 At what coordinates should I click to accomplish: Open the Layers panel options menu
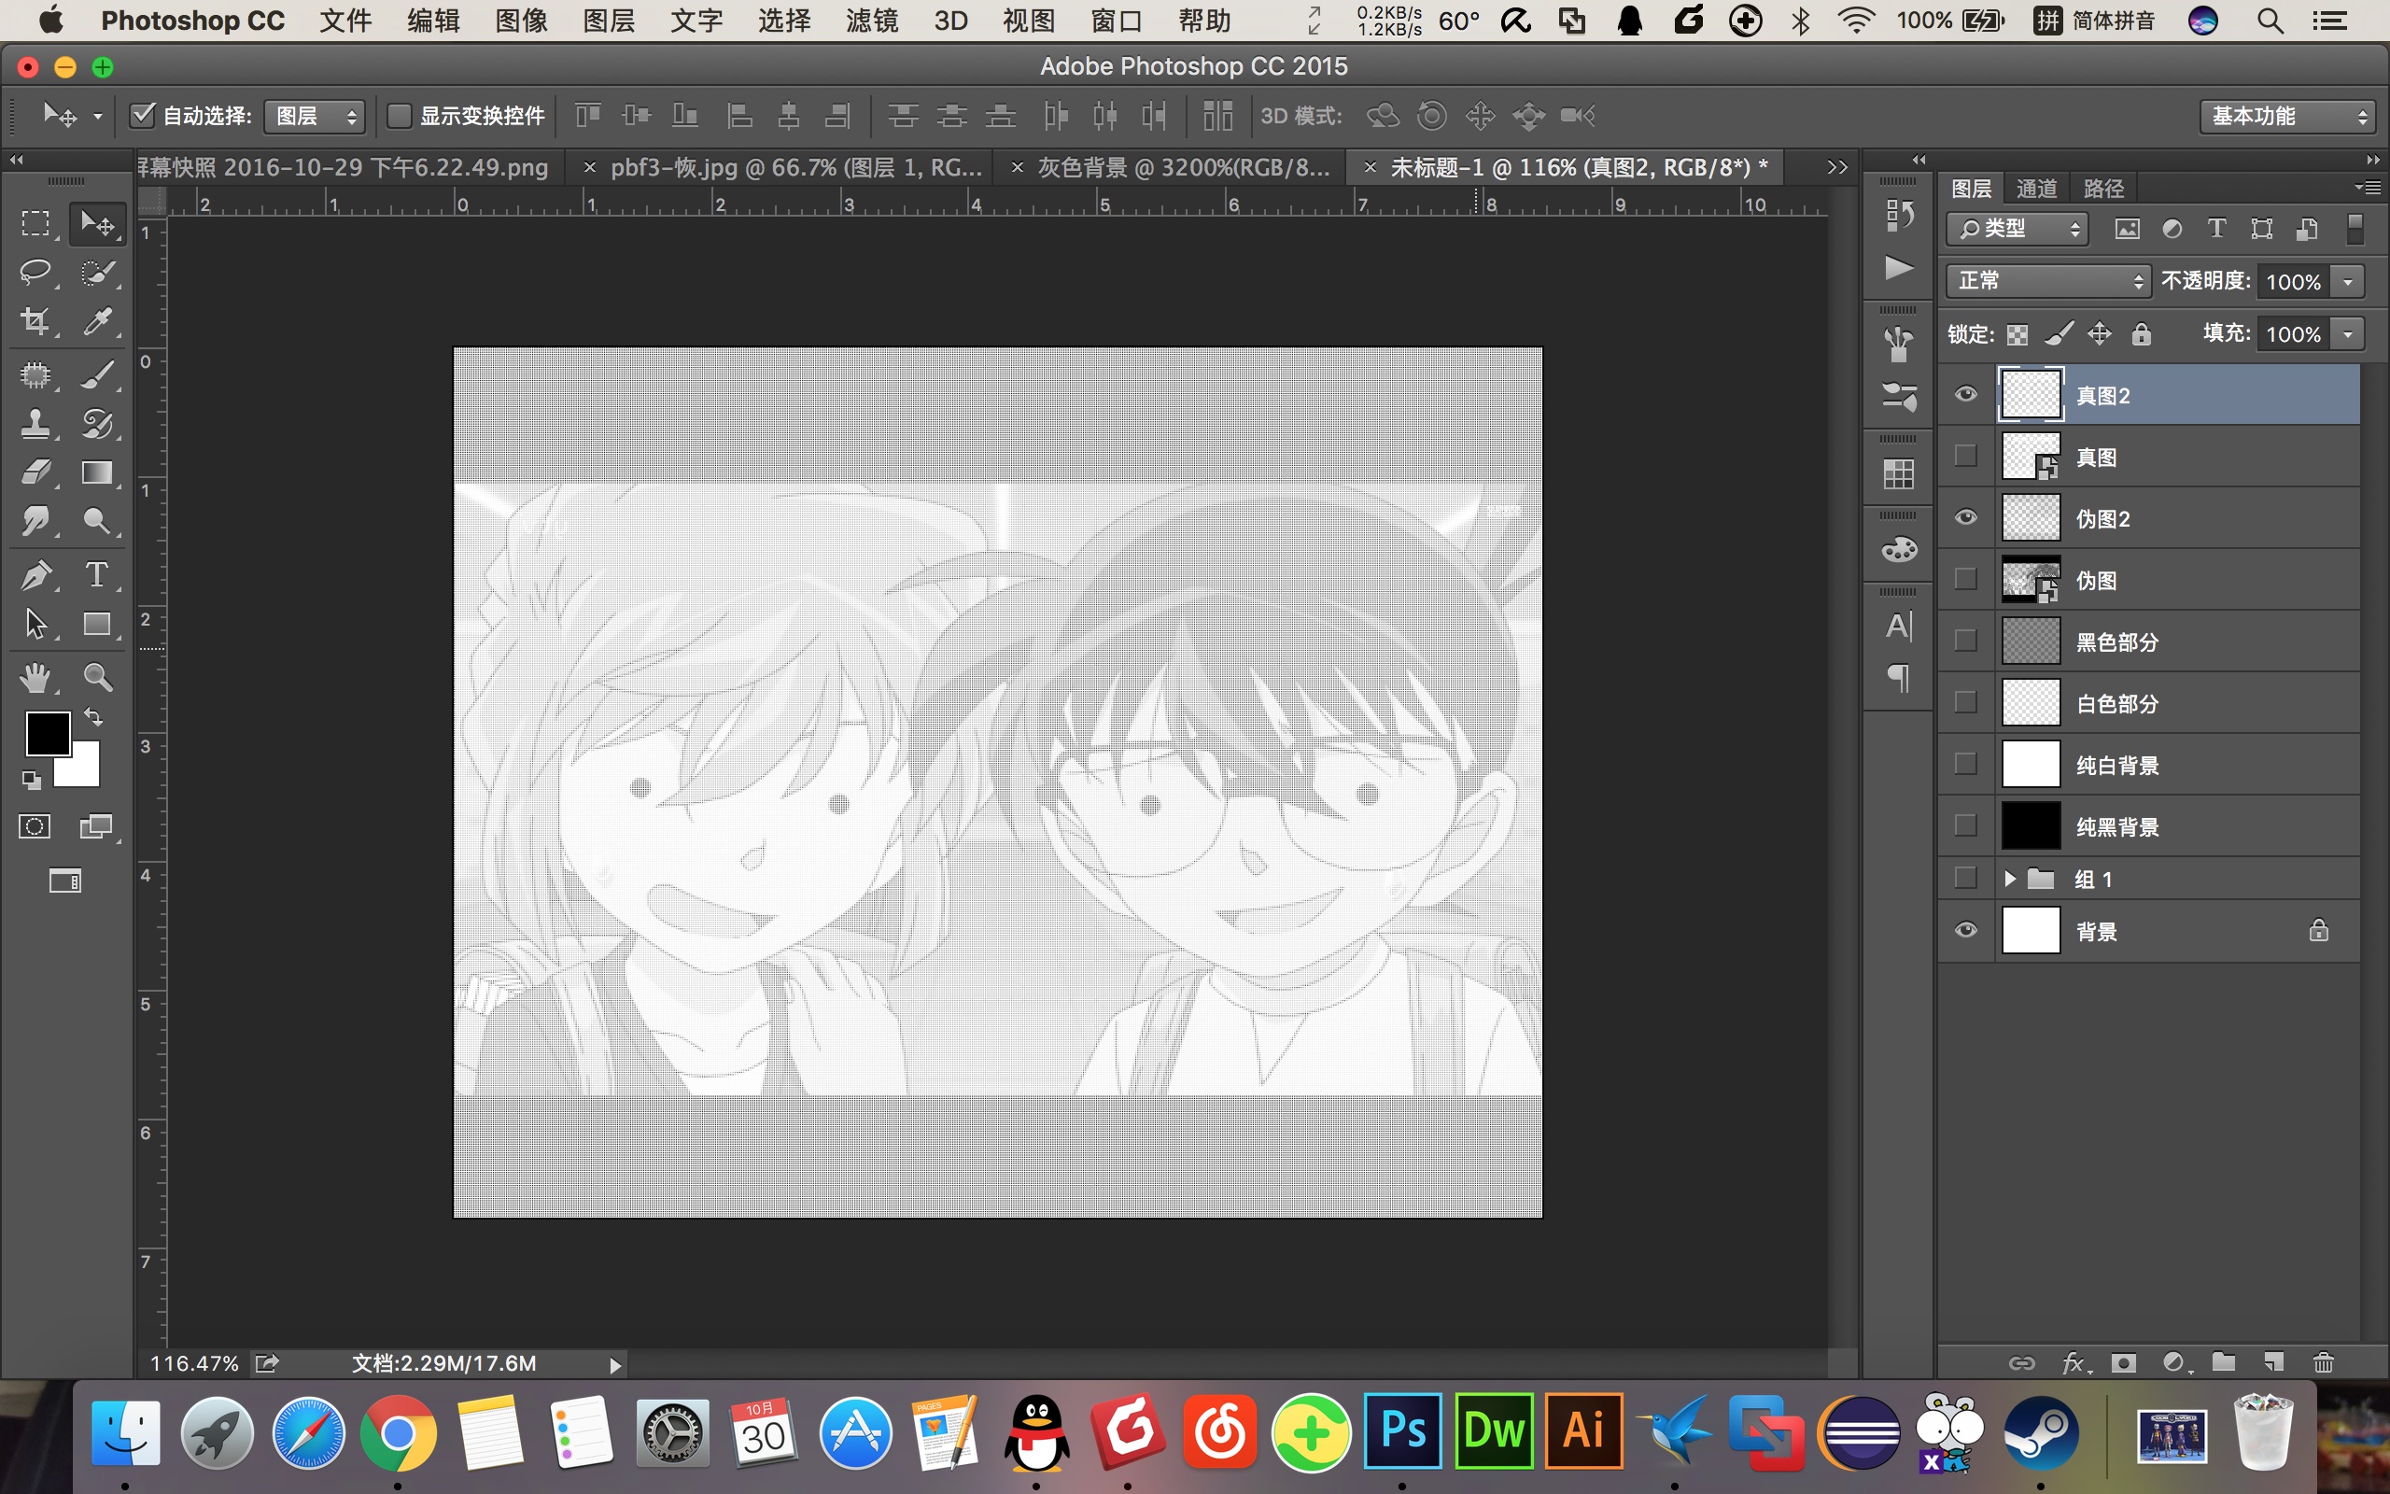click(x=2367, y=187)
